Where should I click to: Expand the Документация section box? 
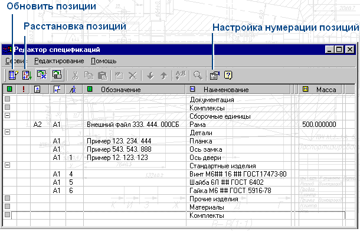tap(8, 99)
